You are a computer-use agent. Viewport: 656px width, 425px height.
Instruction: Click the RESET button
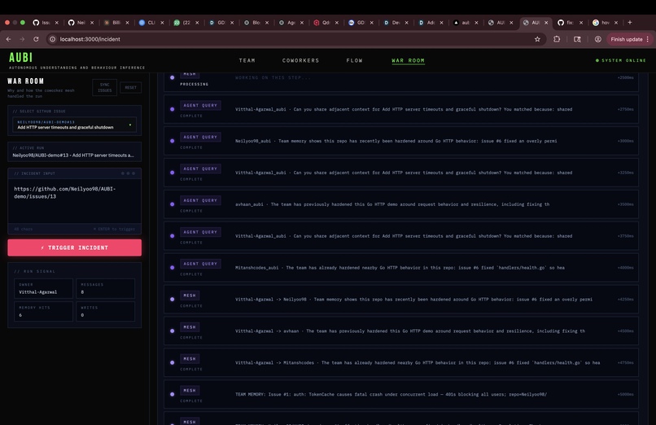click(130, 87)
